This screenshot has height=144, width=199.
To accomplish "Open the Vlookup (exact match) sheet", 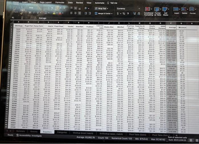I will pyautogui.click(x=83, y=133).
